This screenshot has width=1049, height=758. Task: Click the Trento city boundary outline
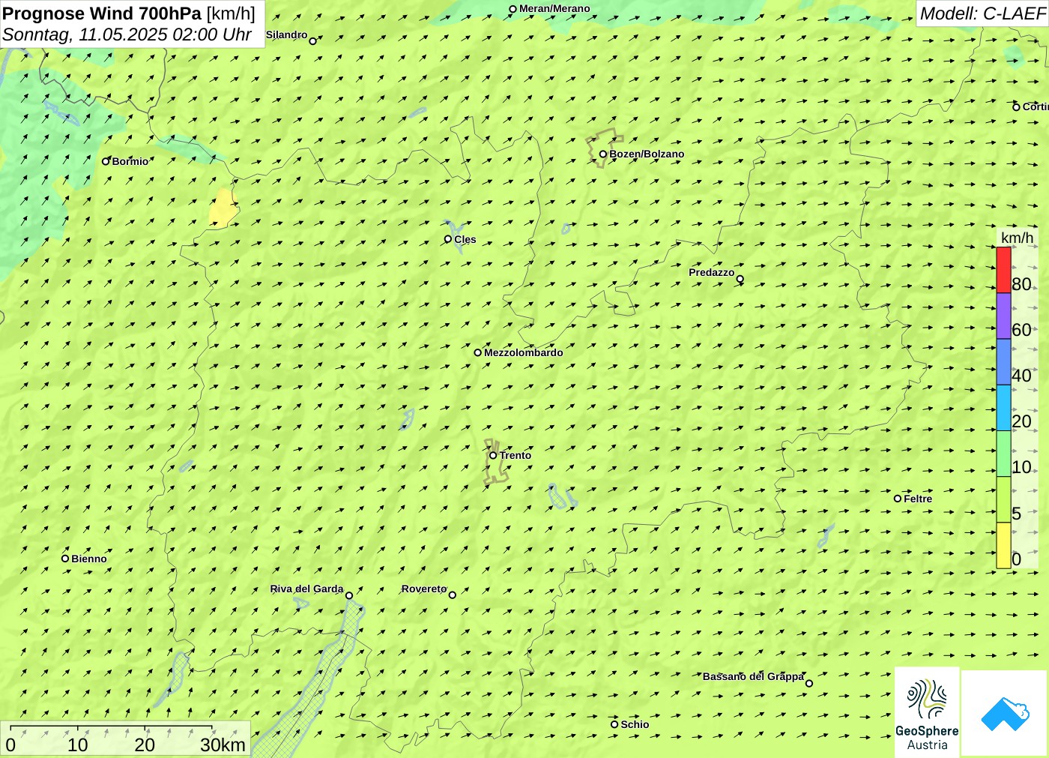(x=495, y=462)
